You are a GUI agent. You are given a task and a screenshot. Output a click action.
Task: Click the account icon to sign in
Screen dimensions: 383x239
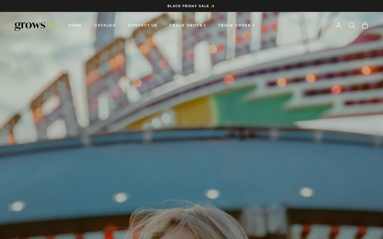click(339, 25)
